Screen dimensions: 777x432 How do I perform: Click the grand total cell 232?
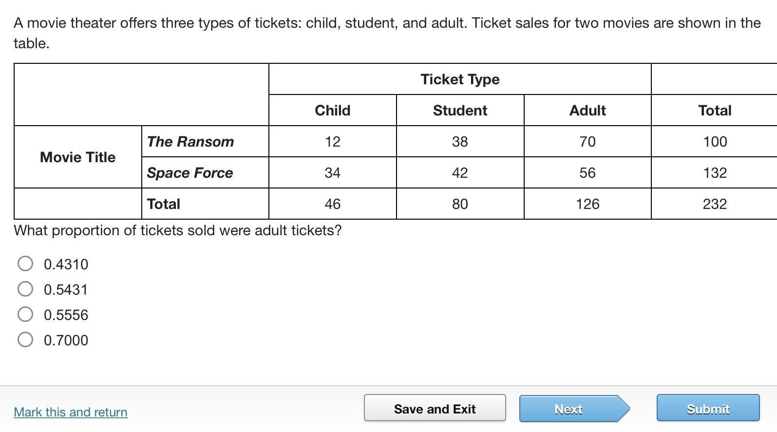(715, 204)
